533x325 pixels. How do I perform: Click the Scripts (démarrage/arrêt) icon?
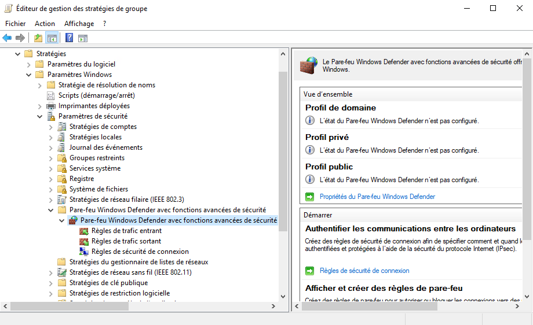coord(50,95)
